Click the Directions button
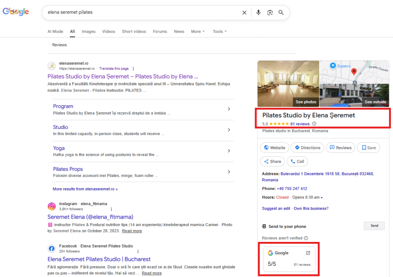393x277 pixels. pos(307,148)
